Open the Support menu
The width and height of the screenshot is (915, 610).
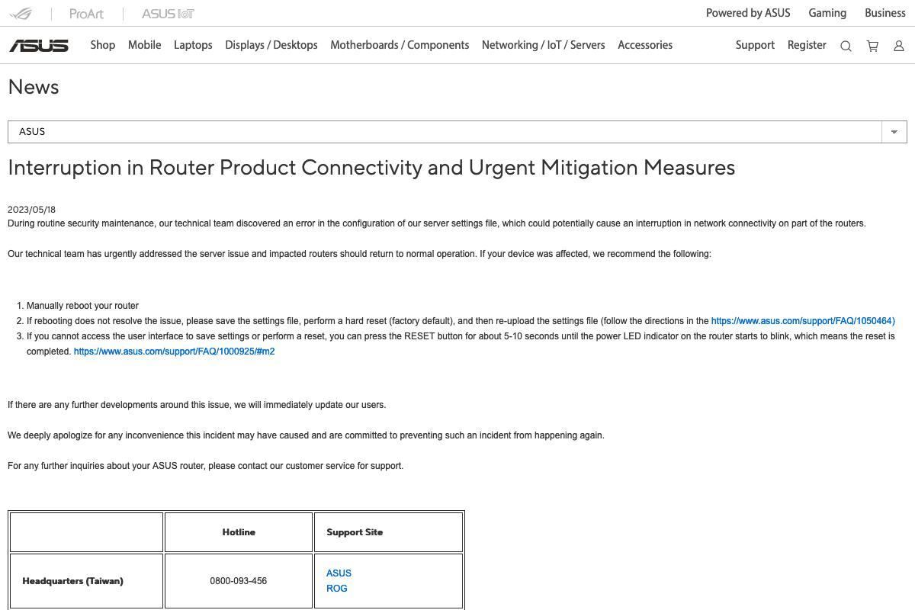(755, 45)
